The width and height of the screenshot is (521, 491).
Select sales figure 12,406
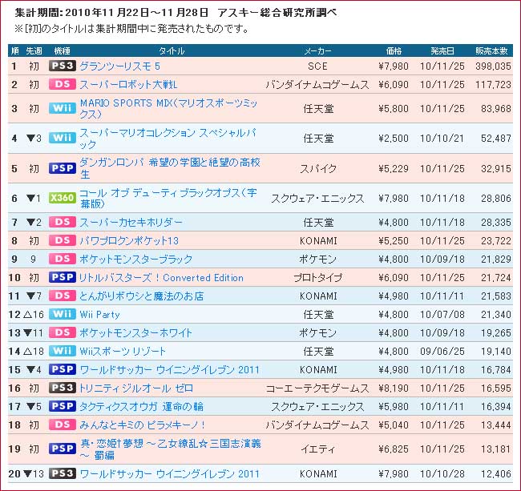coord(495,473)
